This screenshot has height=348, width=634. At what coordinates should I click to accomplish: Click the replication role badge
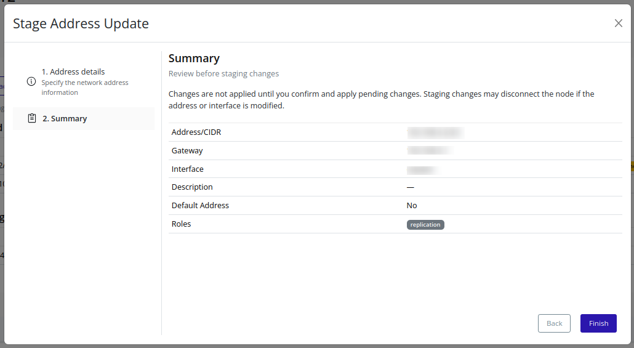425,225
